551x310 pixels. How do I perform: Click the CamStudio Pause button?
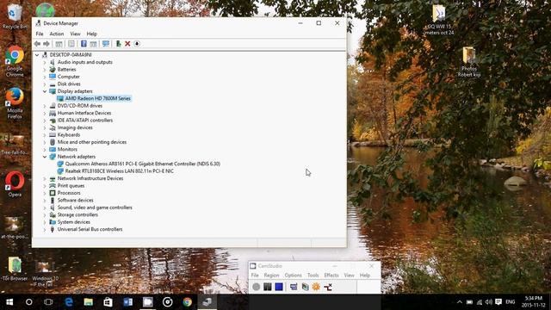(268, 287)
